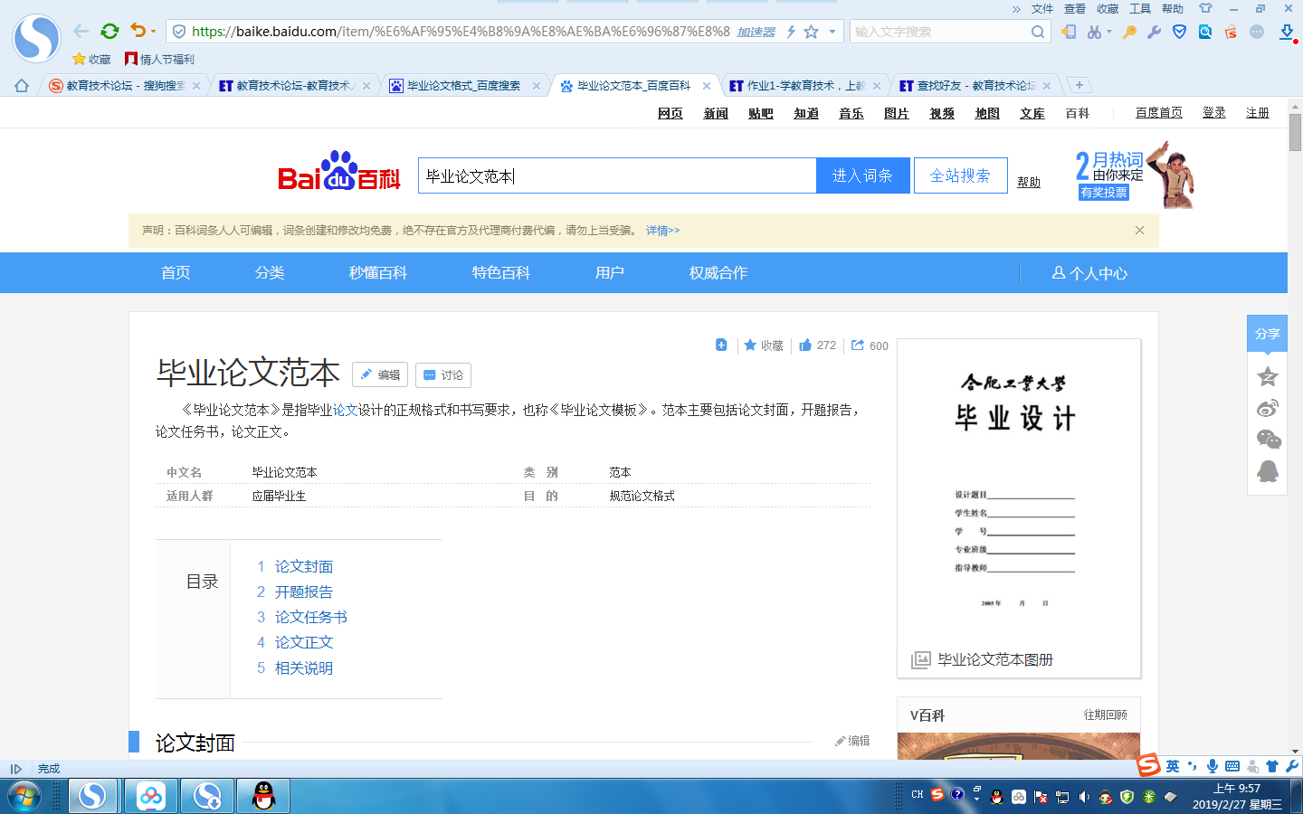The width and height of the screenshot is (1303, 814).
Task: Jump to 开题报告 in table of contents
Action: (304, 592)
